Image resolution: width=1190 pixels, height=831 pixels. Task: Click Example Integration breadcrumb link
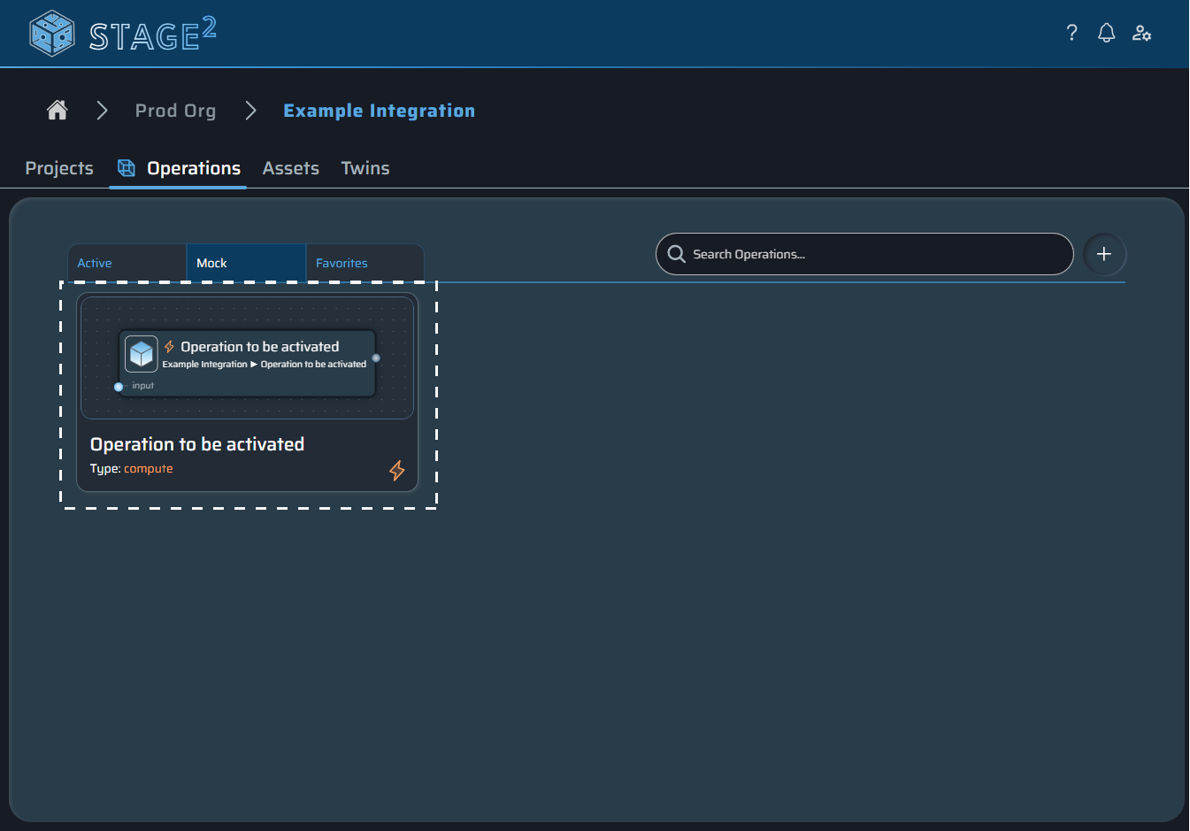pos(379,111)
